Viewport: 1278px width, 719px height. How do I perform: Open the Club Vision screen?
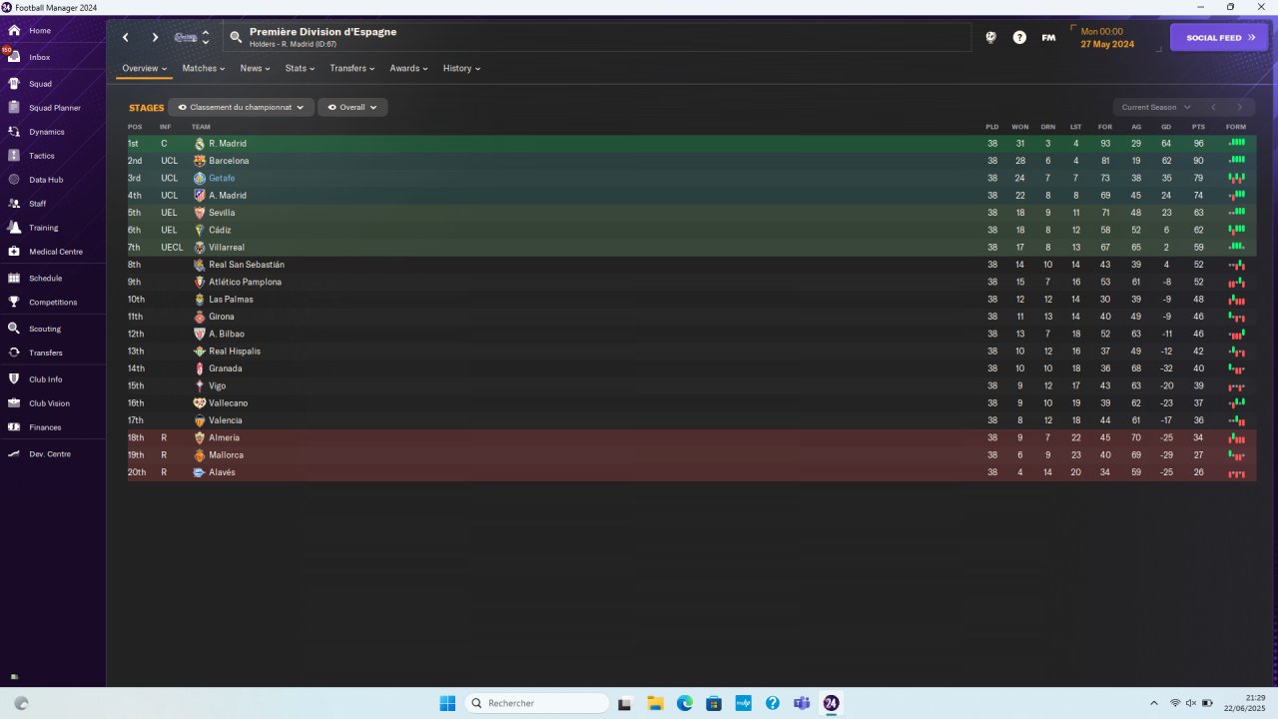tap(50, 403)
